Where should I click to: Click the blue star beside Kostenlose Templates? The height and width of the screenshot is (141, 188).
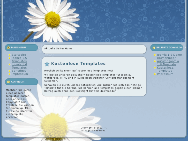click(47, 64)
